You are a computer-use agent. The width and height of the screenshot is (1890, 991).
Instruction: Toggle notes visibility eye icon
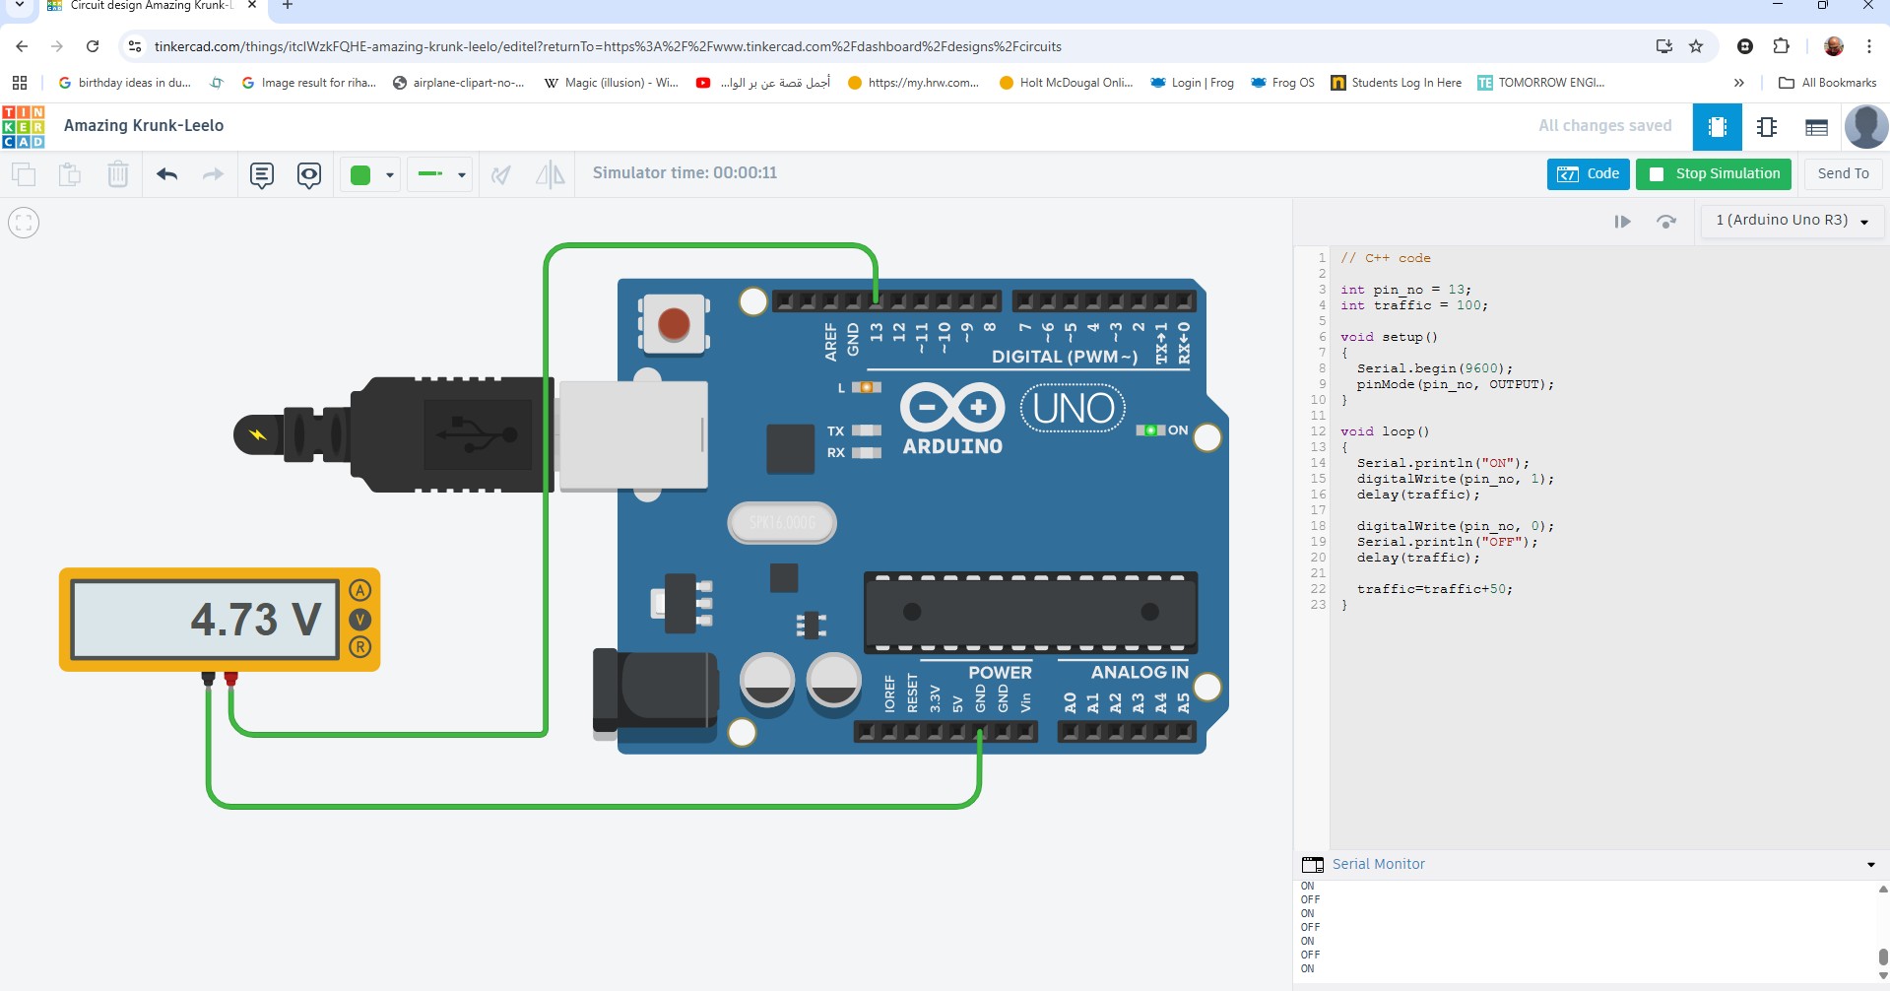[x=309, y=175]
